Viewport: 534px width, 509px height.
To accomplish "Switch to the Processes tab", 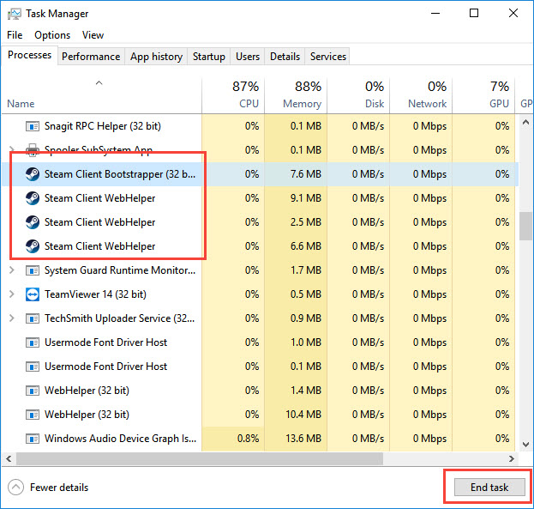I will (30, 55).
